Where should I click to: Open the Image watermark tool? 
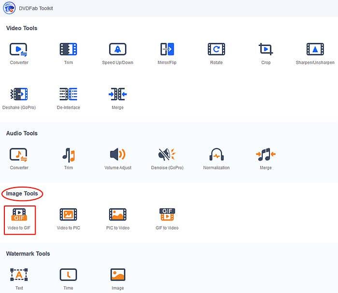tap(118, 279)
